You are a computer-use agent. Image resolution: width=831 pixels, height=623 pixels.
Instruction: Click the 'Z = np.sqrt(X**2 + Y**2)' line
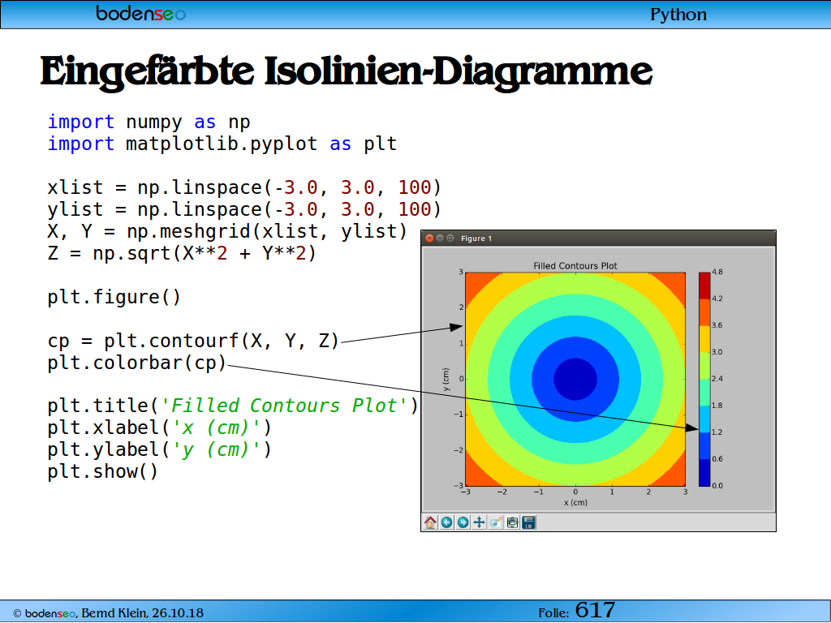coord(182,253)
